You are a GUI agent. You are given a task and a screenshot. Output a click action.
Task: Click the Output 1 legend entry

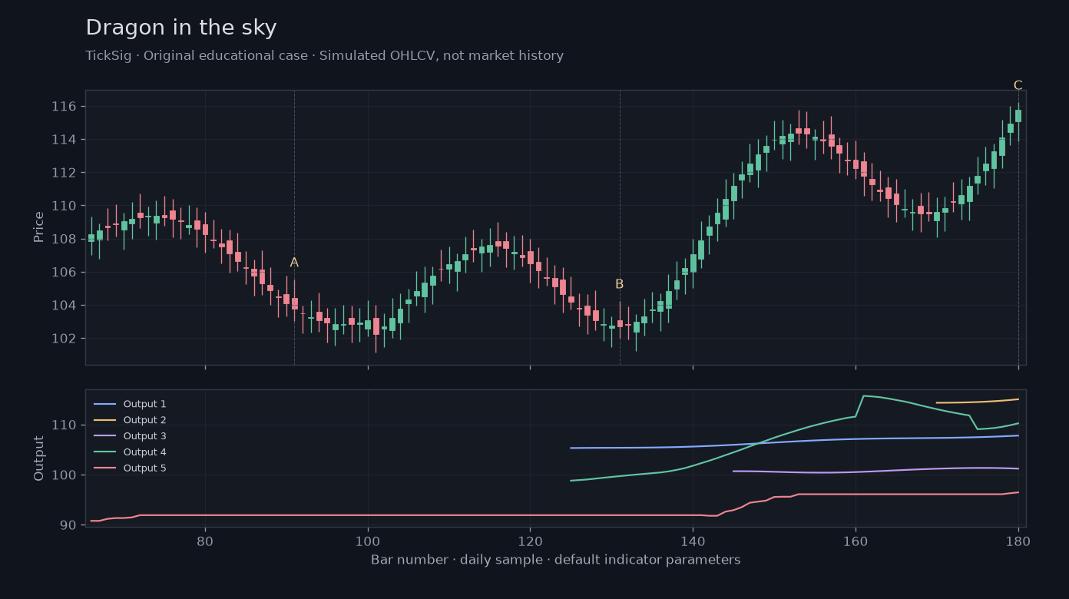[130, 404]
